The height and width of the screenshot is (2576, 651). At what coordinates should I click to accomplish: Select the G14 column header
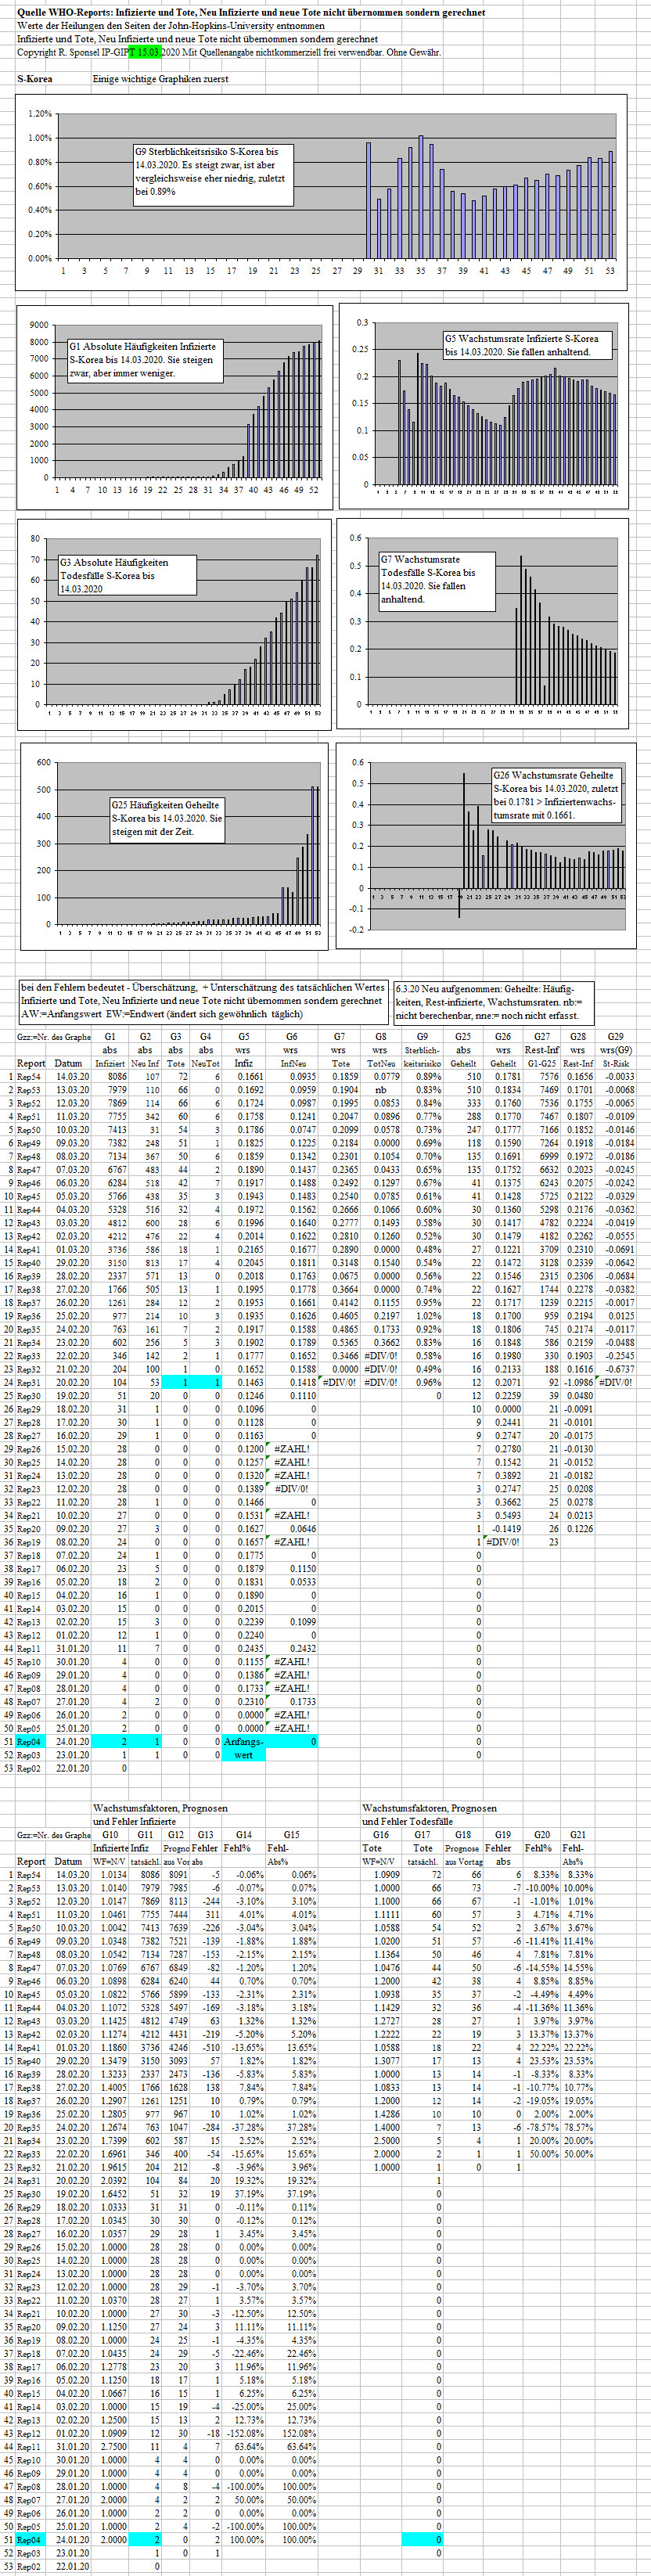pyautogui.click(x=243, y=1834)
